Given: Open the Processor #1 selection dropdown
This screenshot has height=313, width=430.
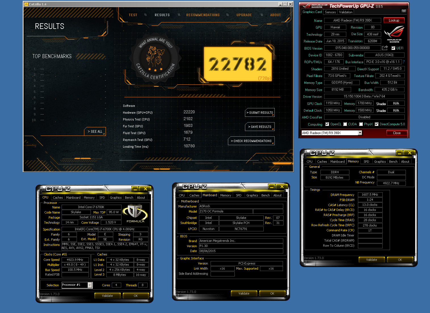Looking at the screenshot, I should coord(90,285).
